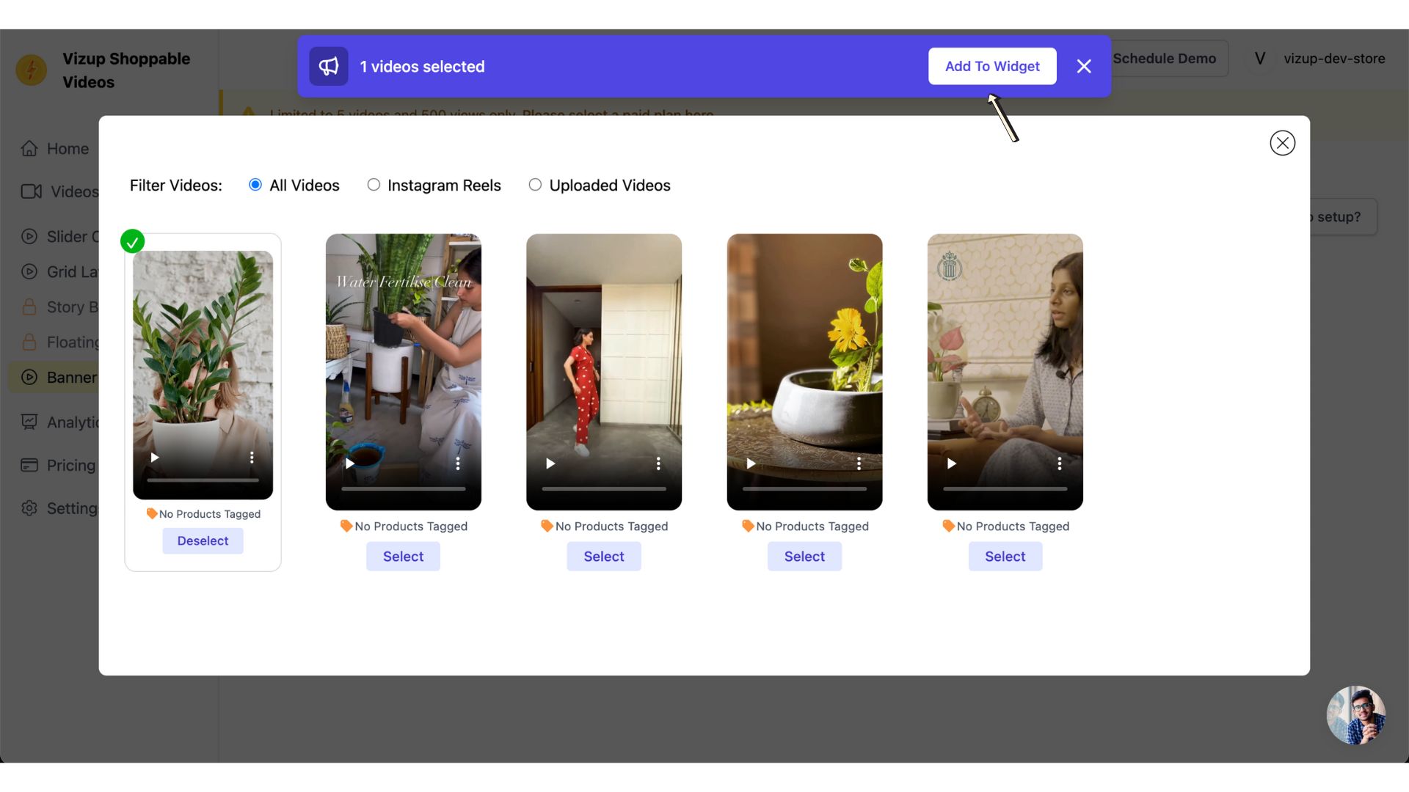
Task: Click the Pricing sidebar icon
Action: (29, 465)
